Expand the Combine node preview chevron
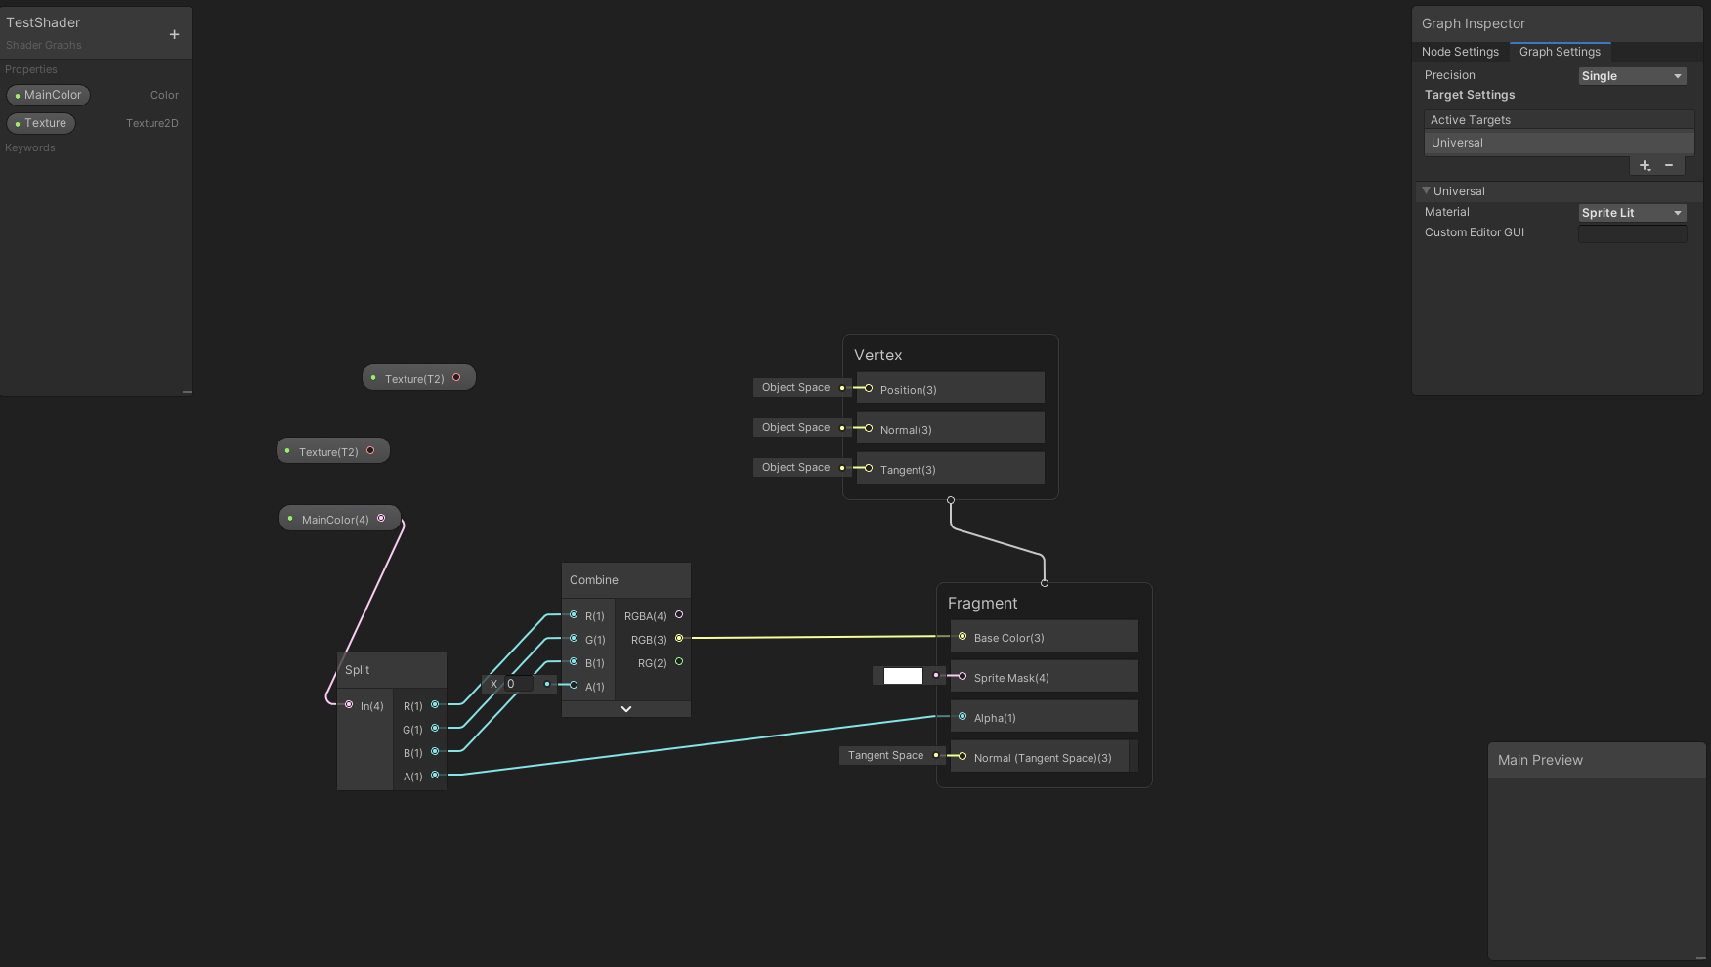 coord(626,709)
